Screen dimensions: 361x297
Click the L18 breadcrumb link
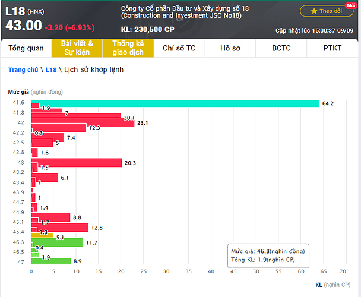point(50,70)
